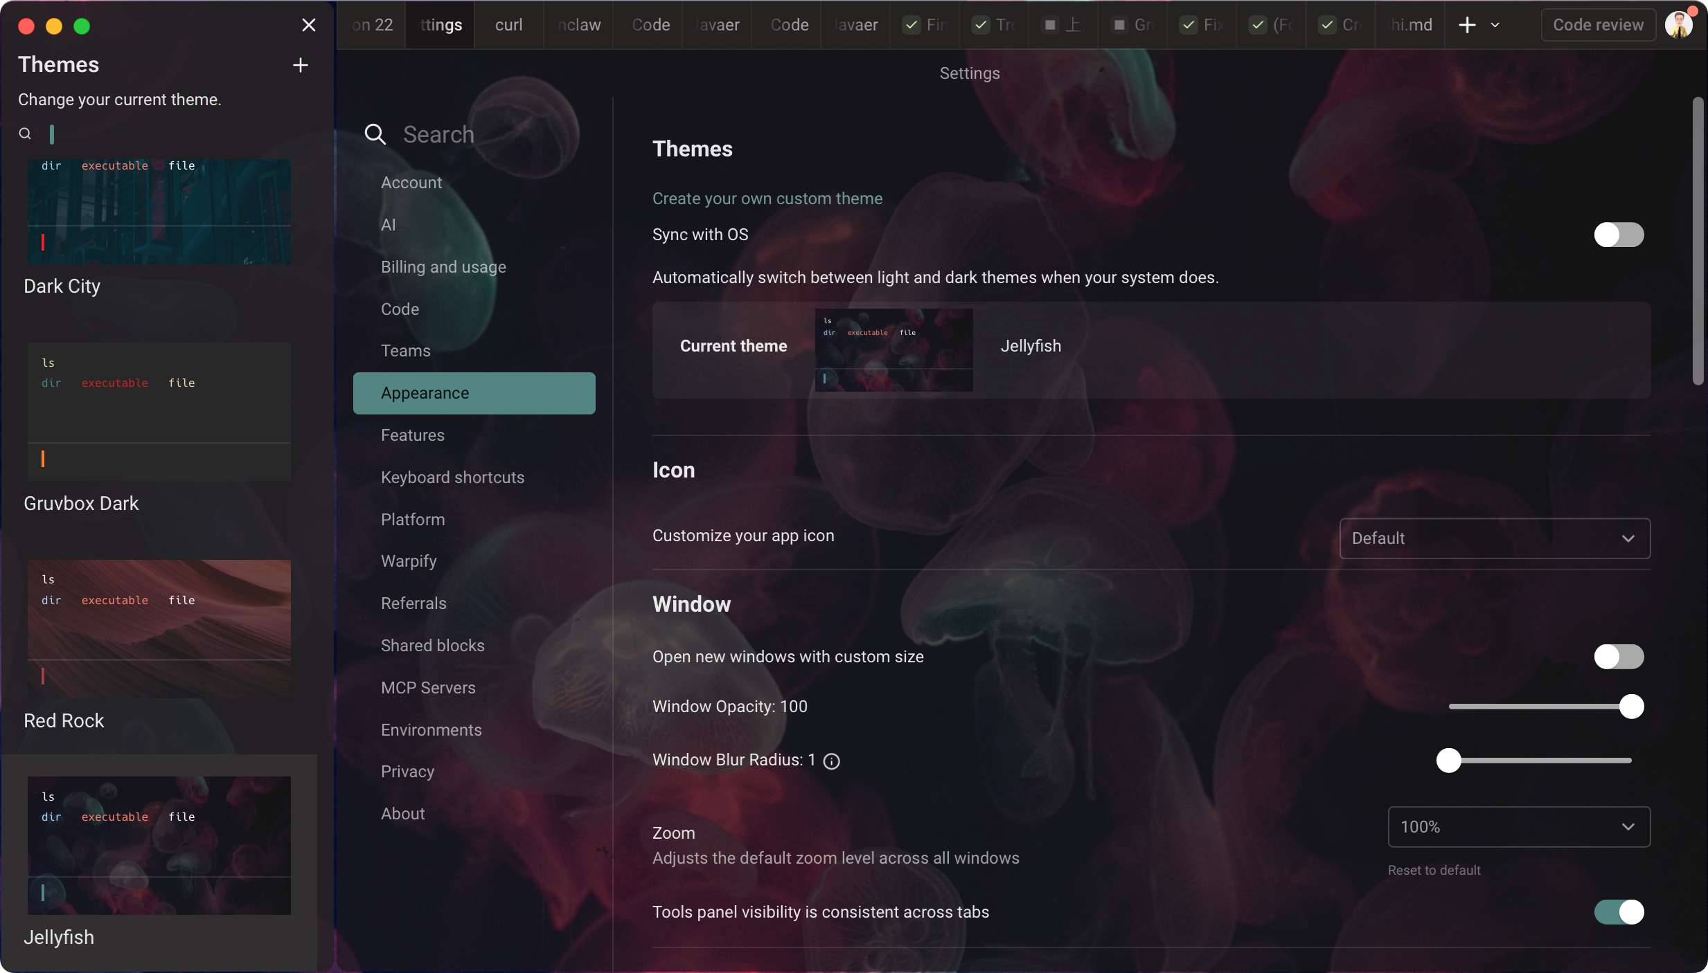Click the Window Blur Radius info icon
1708x973 pixels.
point(831,761)
